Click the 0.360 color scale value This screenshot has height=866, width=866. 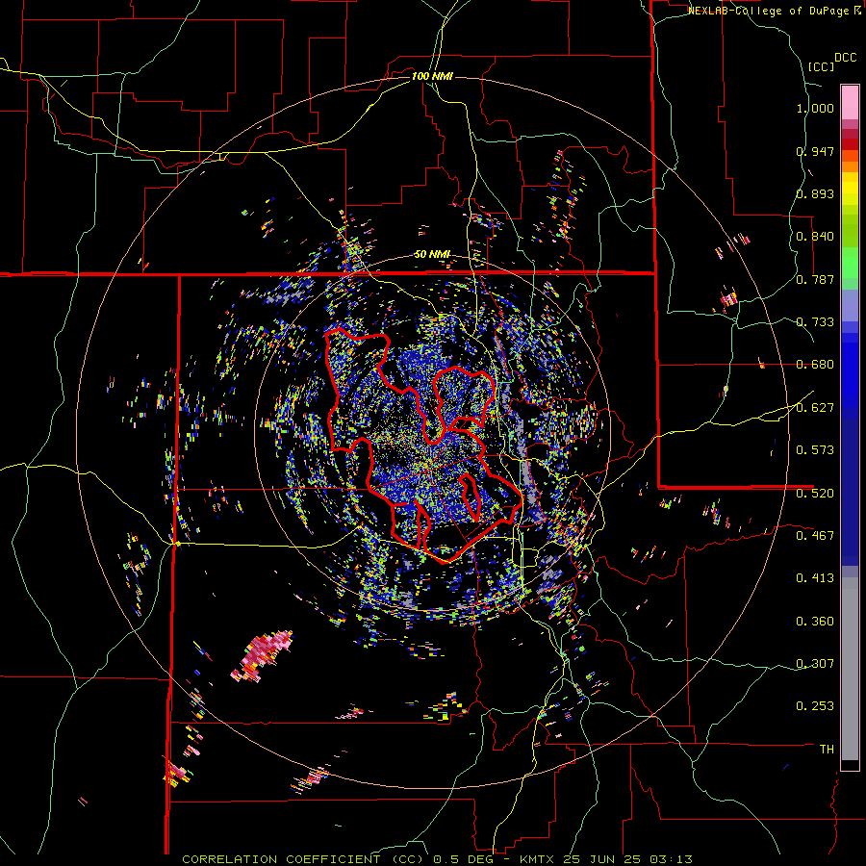pos(815,622)
